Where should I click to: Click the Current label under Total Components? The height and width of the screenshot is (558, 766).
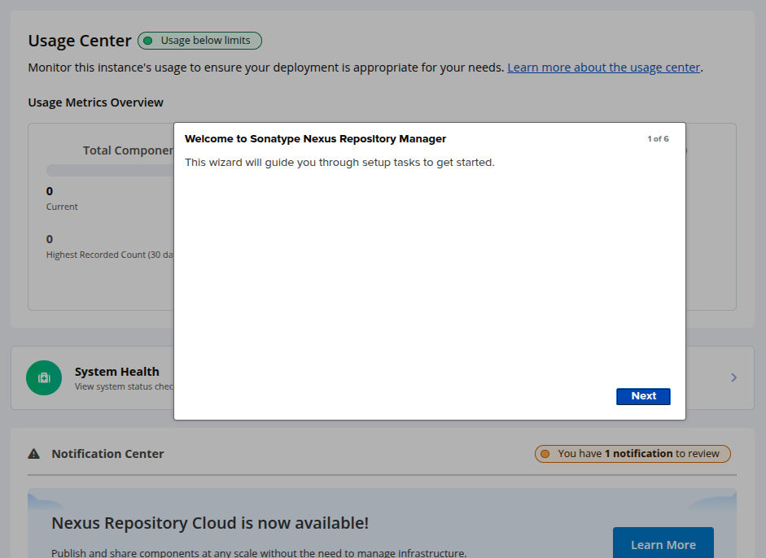(62, 207)
